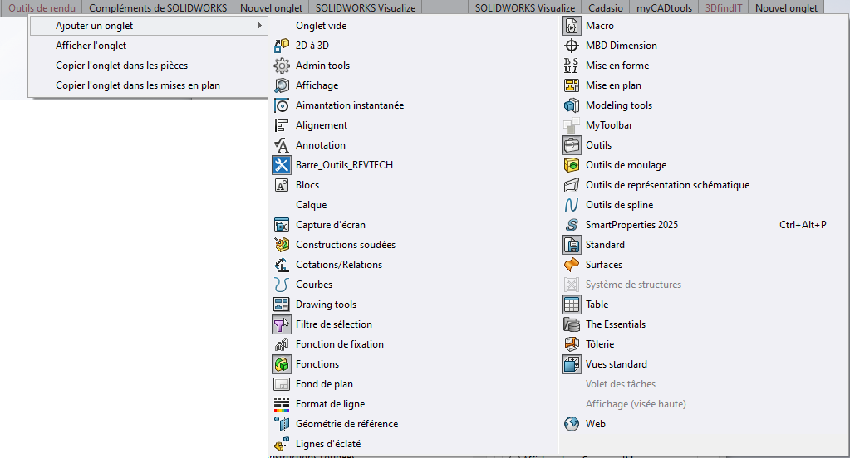Click the MBD Dimension icon
850x458 pixels.
(x=571, y=46)
